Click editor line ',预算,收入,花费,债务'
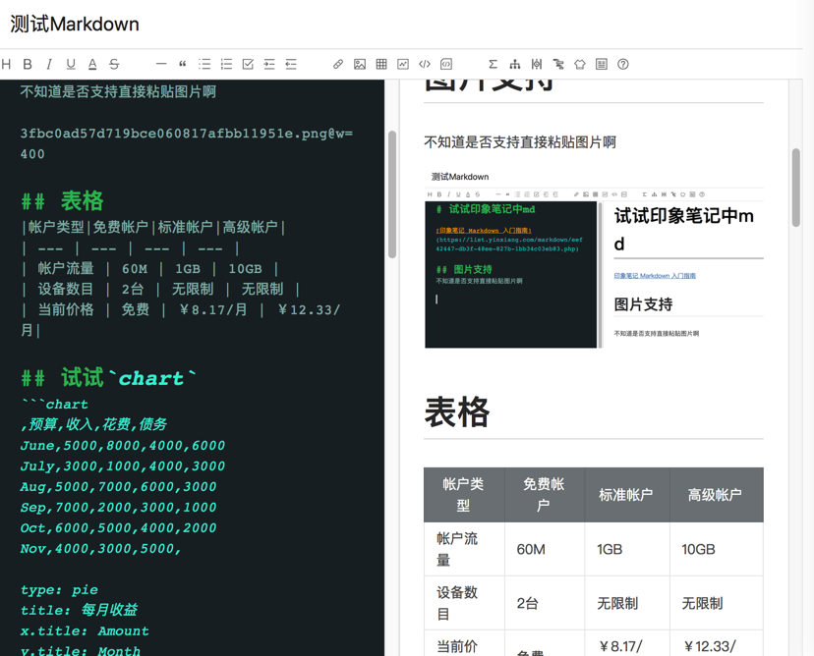The image size is (814, 656). (93, 424)
